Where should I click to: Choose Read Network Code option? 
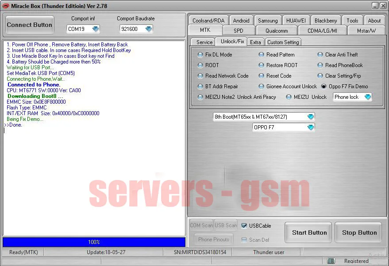(x=200, y=76)
